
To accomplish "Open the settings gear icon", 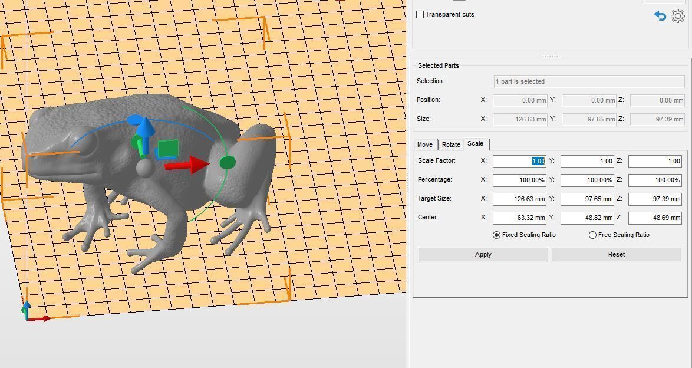I will tap(677, 16).
